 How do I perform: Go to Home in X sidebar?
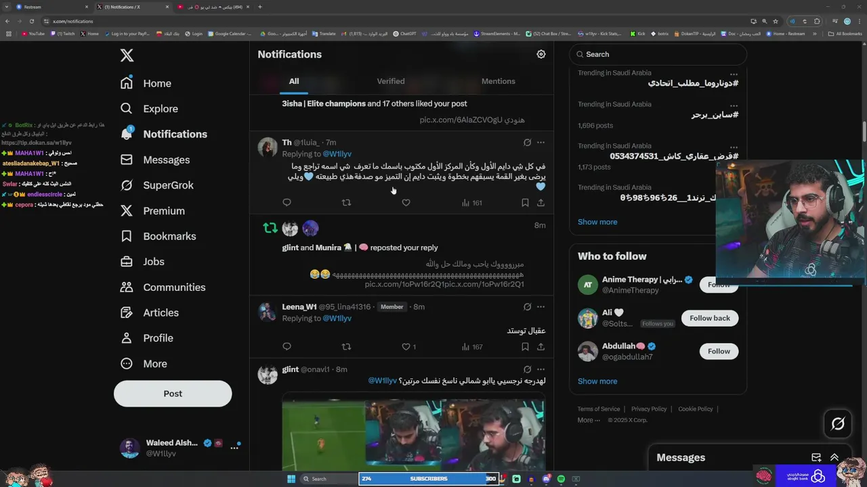point(146,83)
